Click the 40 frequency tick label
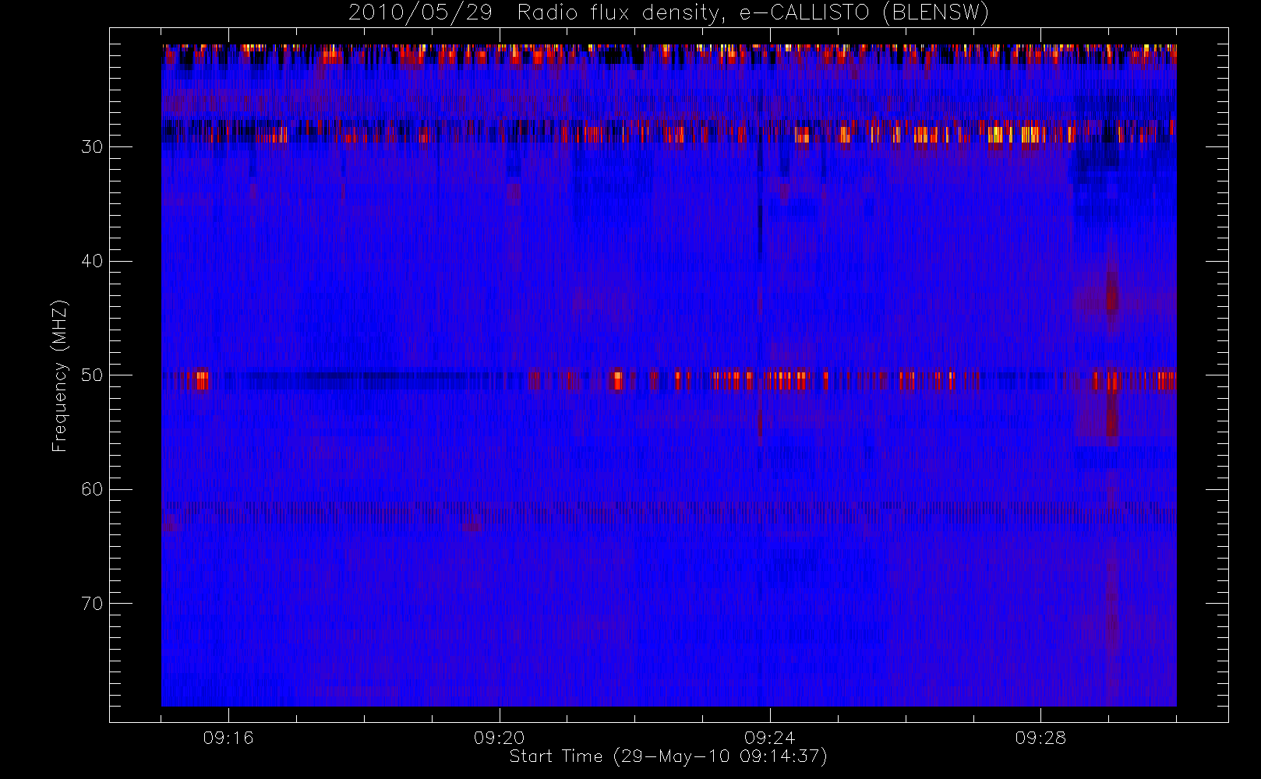1261x779 pixels. tap(92, 261)
